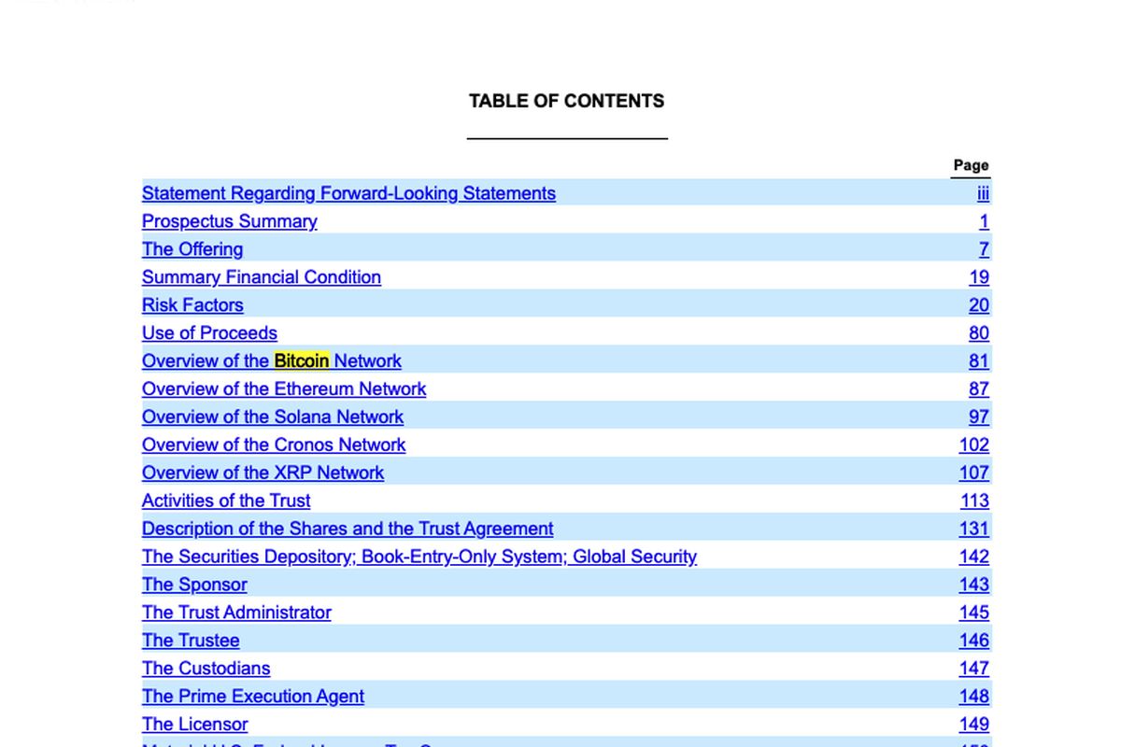The height and width of the screenshot is (747, 1121).
Task: Select the Use of Proceeds link
Action: click(209, 333)
